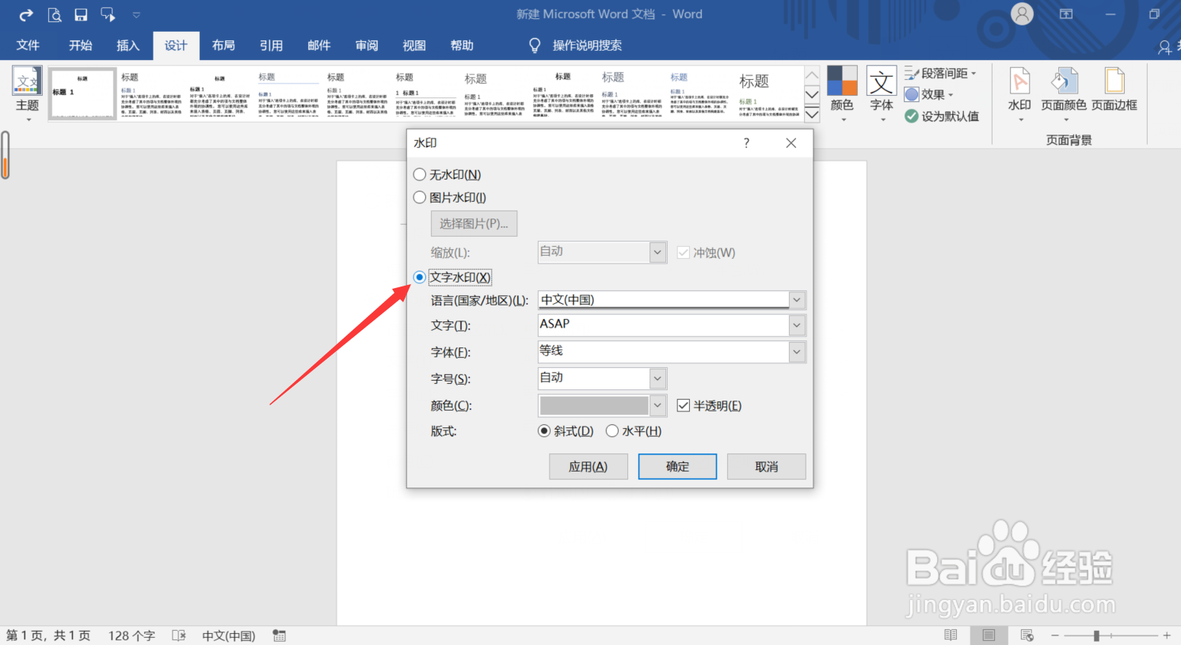Open the 主题 themes gallery
The height and width of the screenshot is (645, 1181).
click(x=27, y=94)
